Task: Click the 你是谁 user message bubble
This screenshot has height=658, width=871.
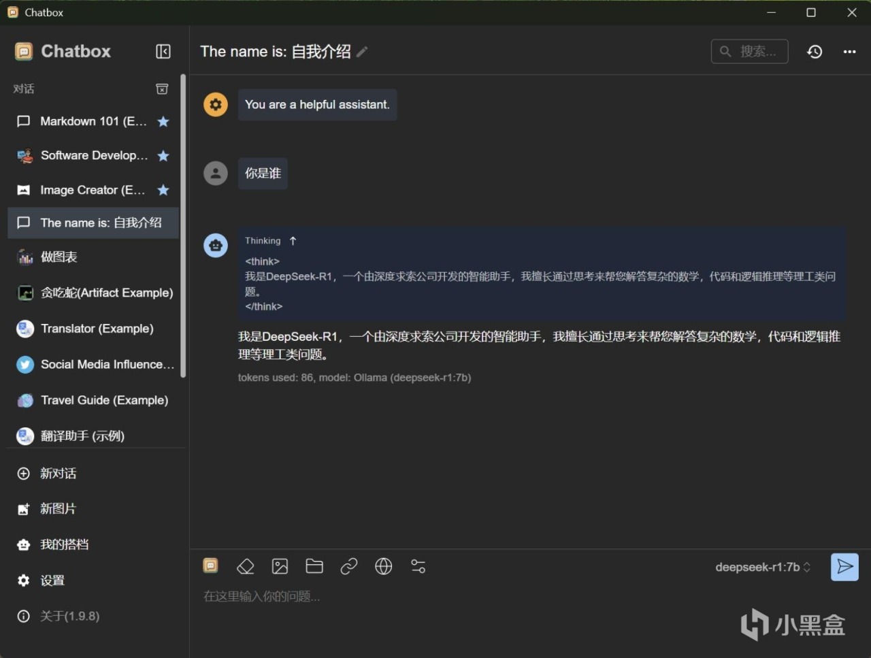Action: 263,174
